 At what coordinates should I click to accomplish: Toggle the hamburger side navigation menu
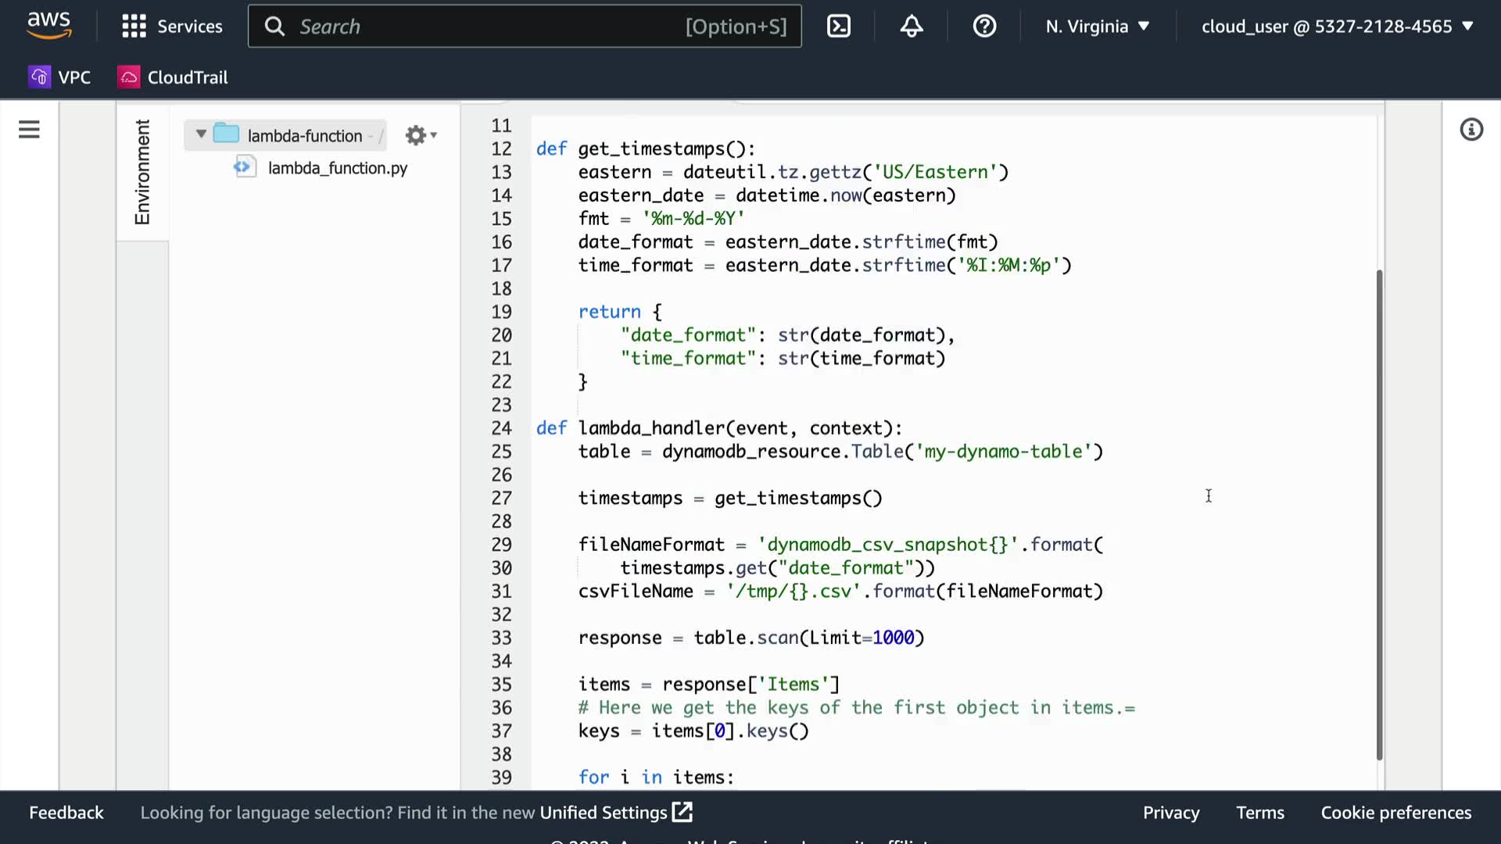[29, 130]
